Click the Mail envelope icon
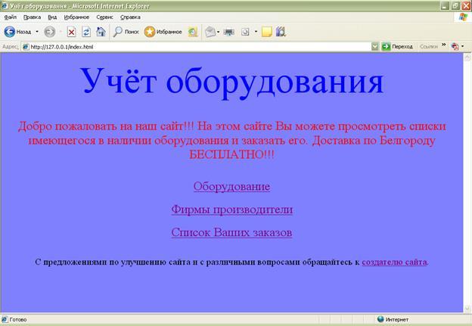The width and height of the screenshot is (472, 326). (x=210, y=32)
